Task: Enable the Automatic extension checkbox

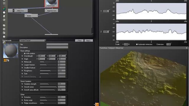Action: (137, 44)
